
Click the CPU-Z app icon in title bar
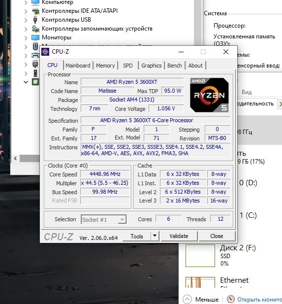(45, 52)
